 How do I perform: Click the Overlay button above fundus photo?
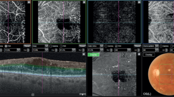(x=149, y=55)
